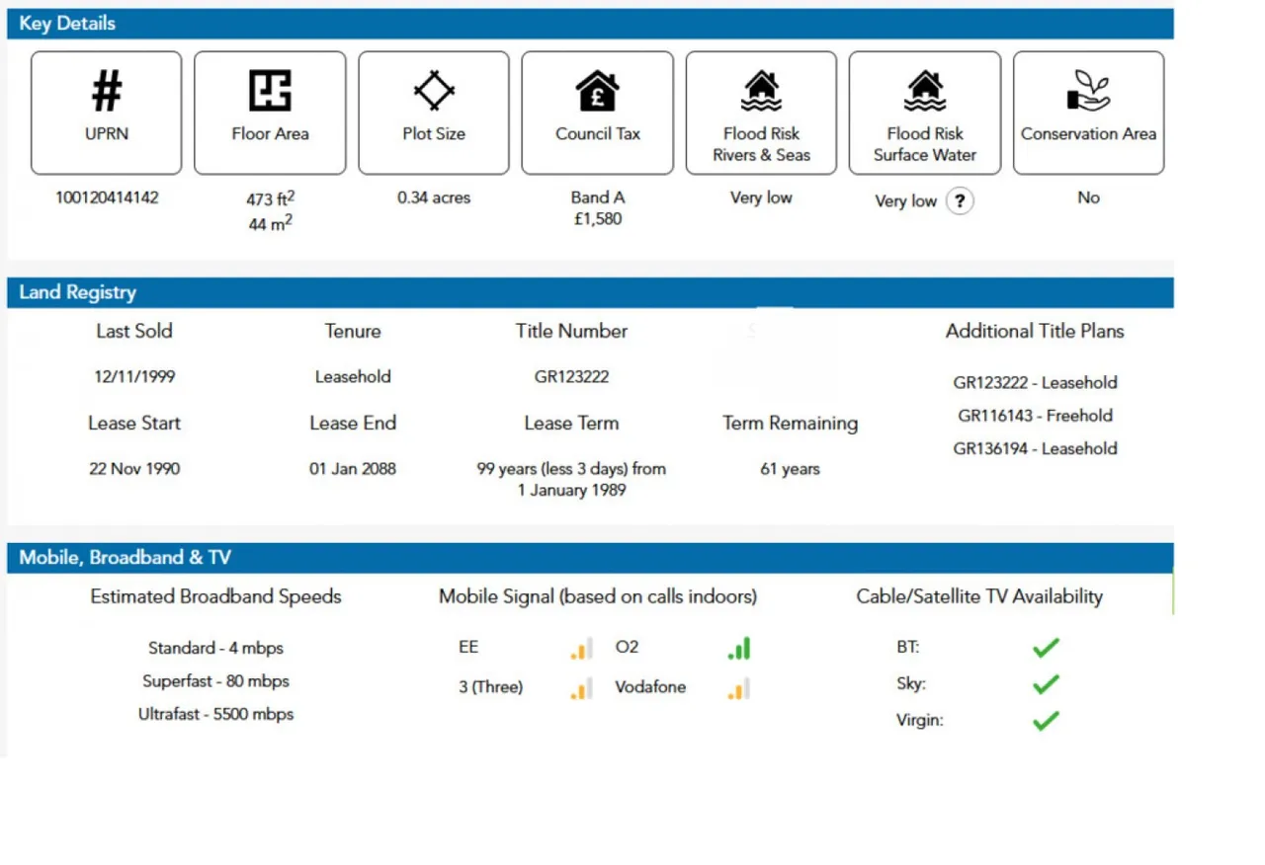Click the 0.34 acres plot size value

[x=434, y=197]
